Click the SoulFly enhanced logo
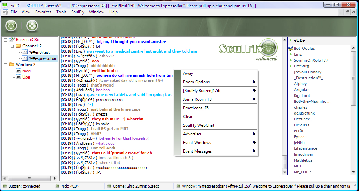The height and width of the screenshot is (191, 359). (x=248, y=50)
